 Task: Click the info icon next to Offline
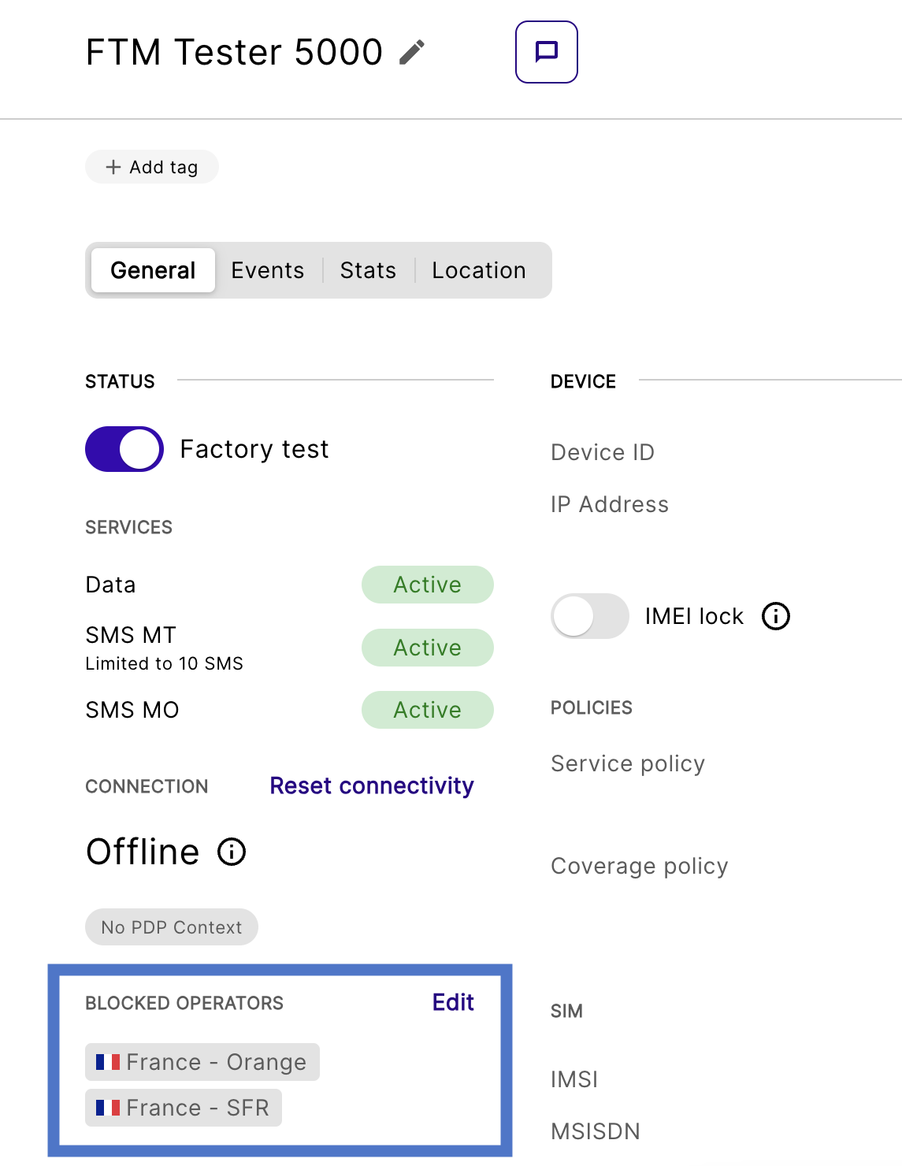232,852
